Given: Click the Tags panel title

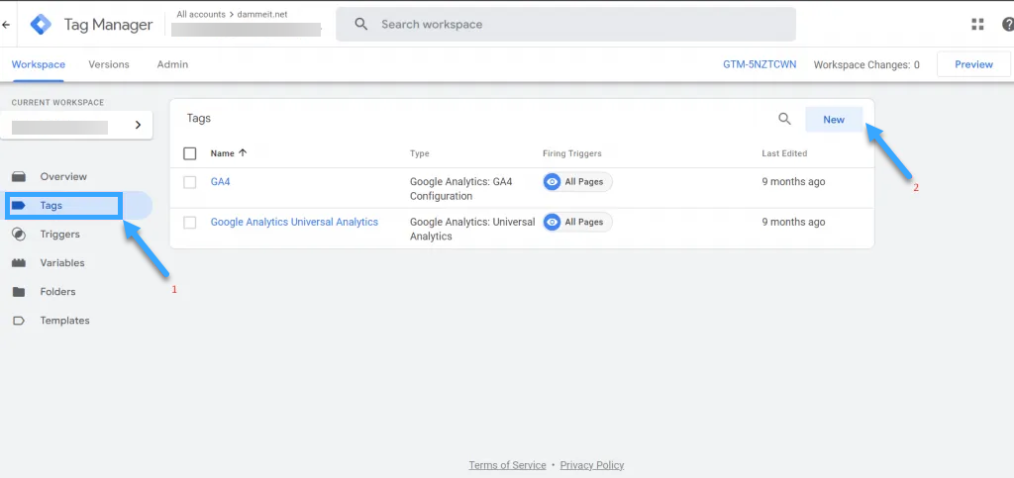Looking at the screenshot, I should pyautogui.click(x=198, y=119).
